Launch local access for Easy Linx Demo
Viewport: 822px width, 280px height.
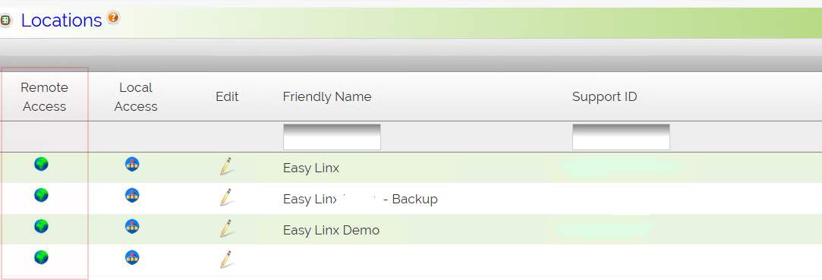click(x=132, y=226)
